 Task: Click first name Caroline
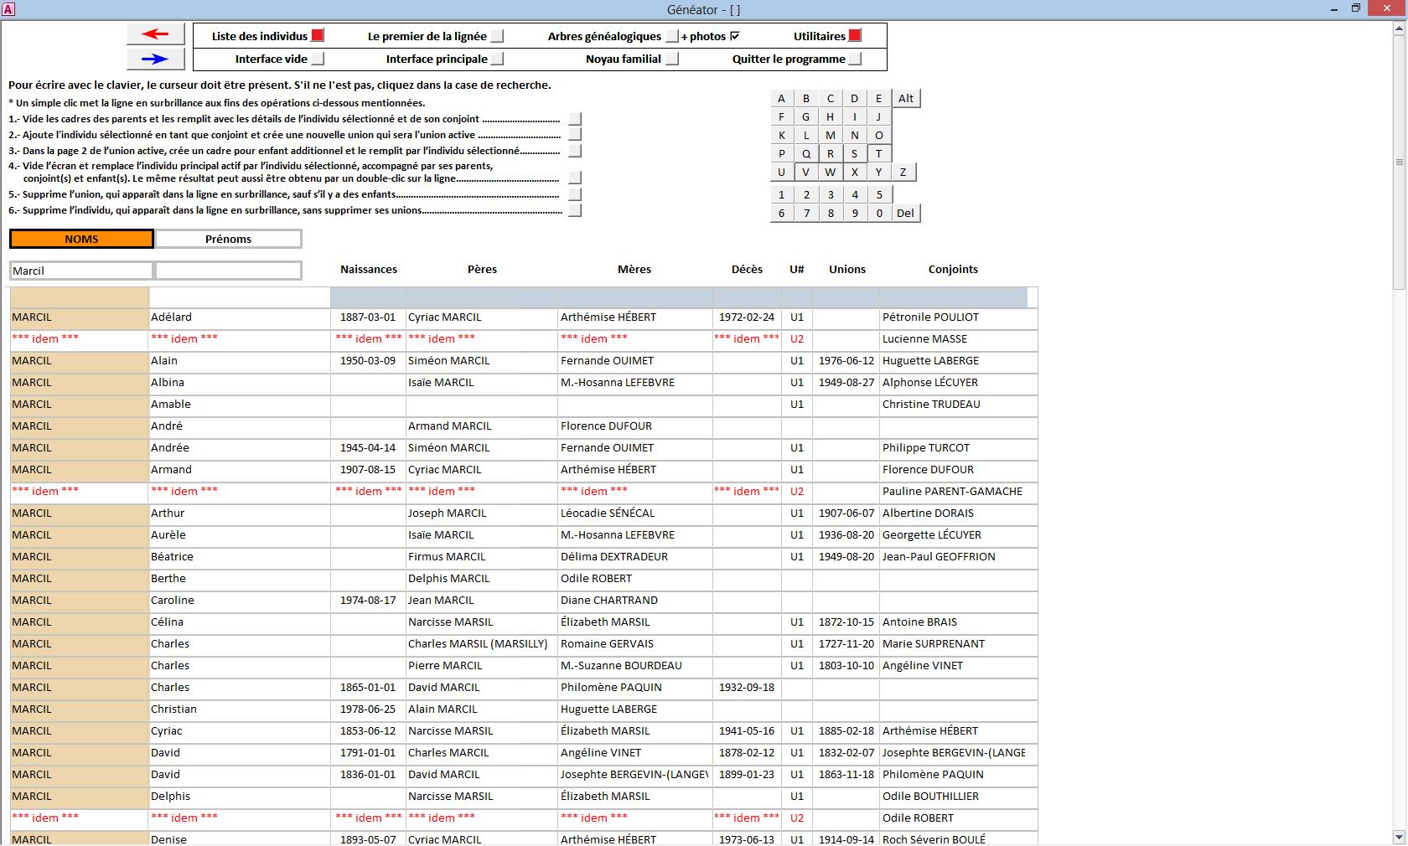(173, 601)
